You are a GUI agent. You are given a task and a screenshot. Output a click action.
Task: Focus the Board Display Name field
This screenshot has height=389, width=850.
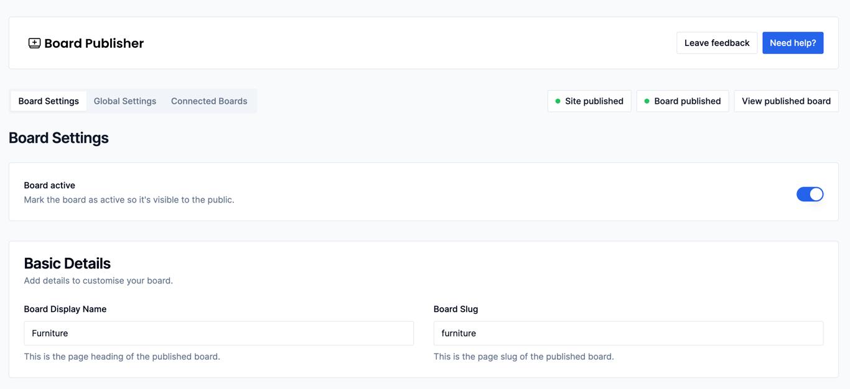(x=218, y=333)
